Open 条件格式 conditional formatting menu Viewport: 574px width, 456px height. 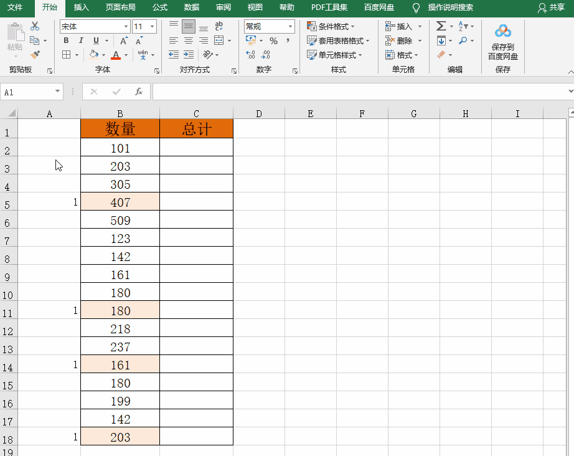point(331,26)
